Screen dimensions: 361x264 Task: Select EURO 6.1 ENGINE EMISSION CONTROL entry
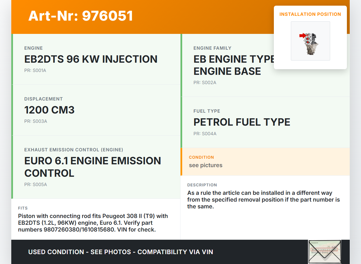coord(93,167)
